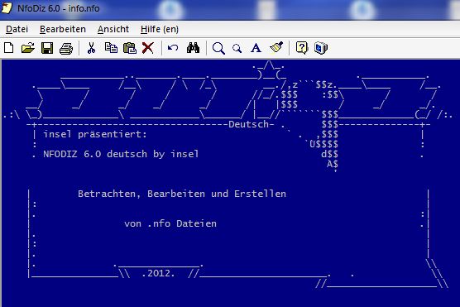
Task: Open the Hilfe (en) menu
Action: coord(160,29)
